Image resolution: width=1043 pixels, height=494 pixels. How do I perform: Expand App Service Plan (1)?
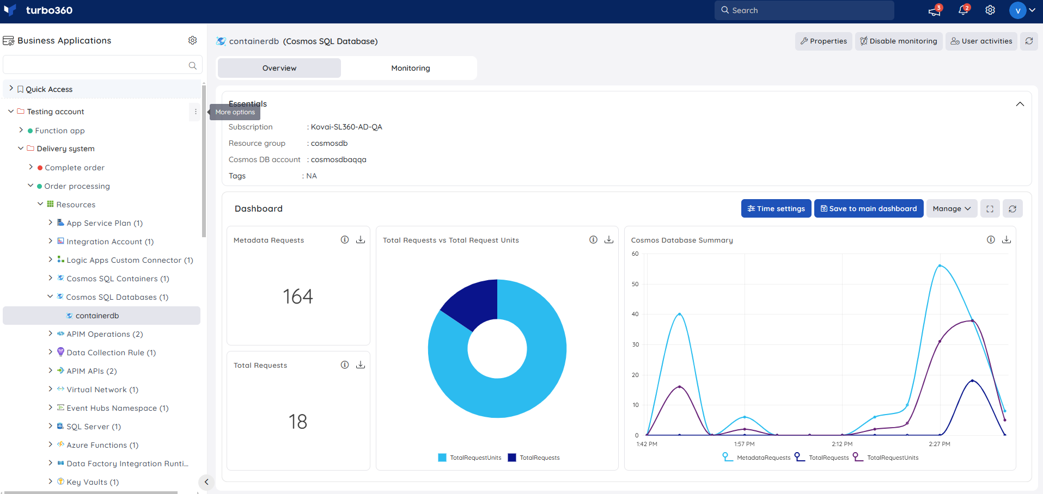click(x=51, y=223)
